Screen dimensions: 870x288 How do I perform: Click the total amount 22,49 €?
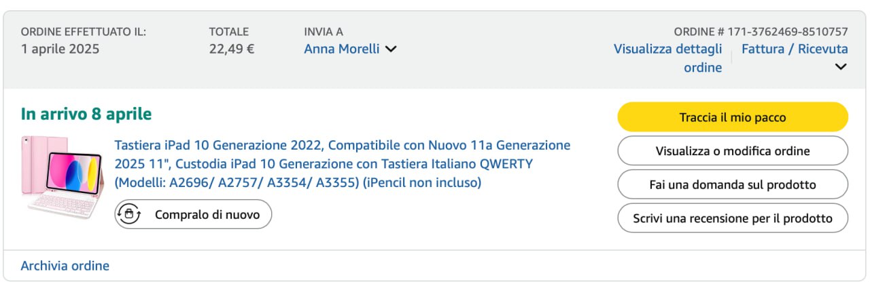tap(232, 49)
